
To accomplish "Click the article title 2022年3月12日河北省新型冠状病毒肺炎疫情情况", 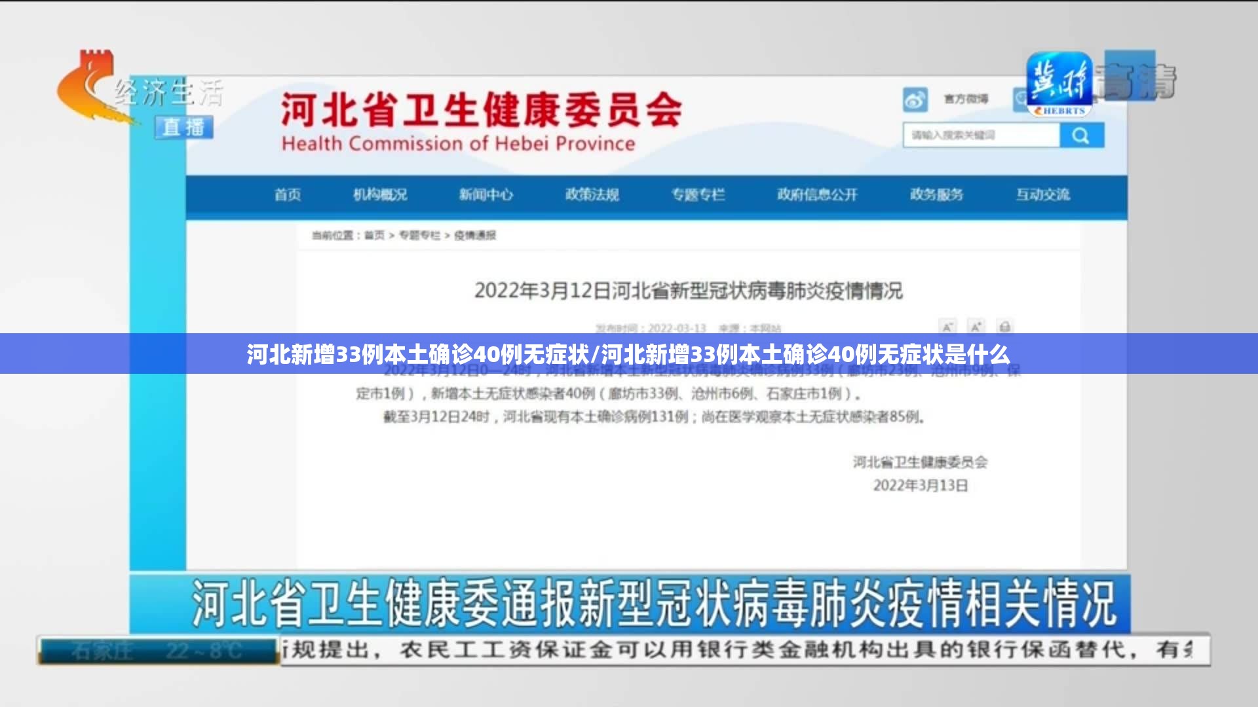I will pos(689,291).
